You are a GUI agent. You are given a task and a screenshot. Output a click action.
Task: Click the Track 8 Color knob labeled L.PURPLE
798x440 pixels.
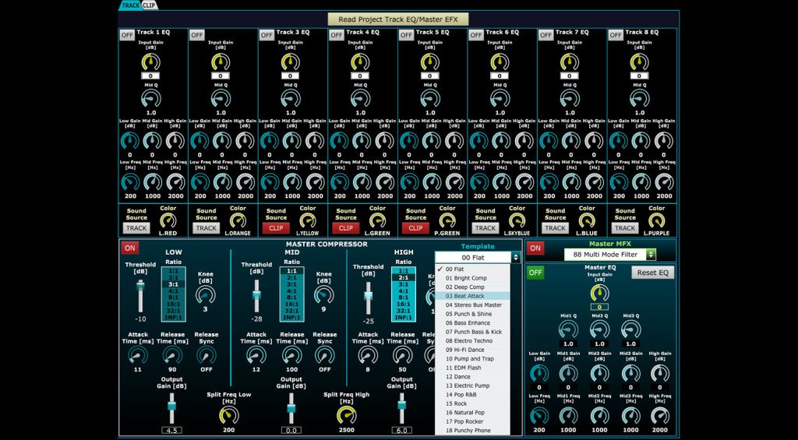pyautogui.click(x=657, y=221)
